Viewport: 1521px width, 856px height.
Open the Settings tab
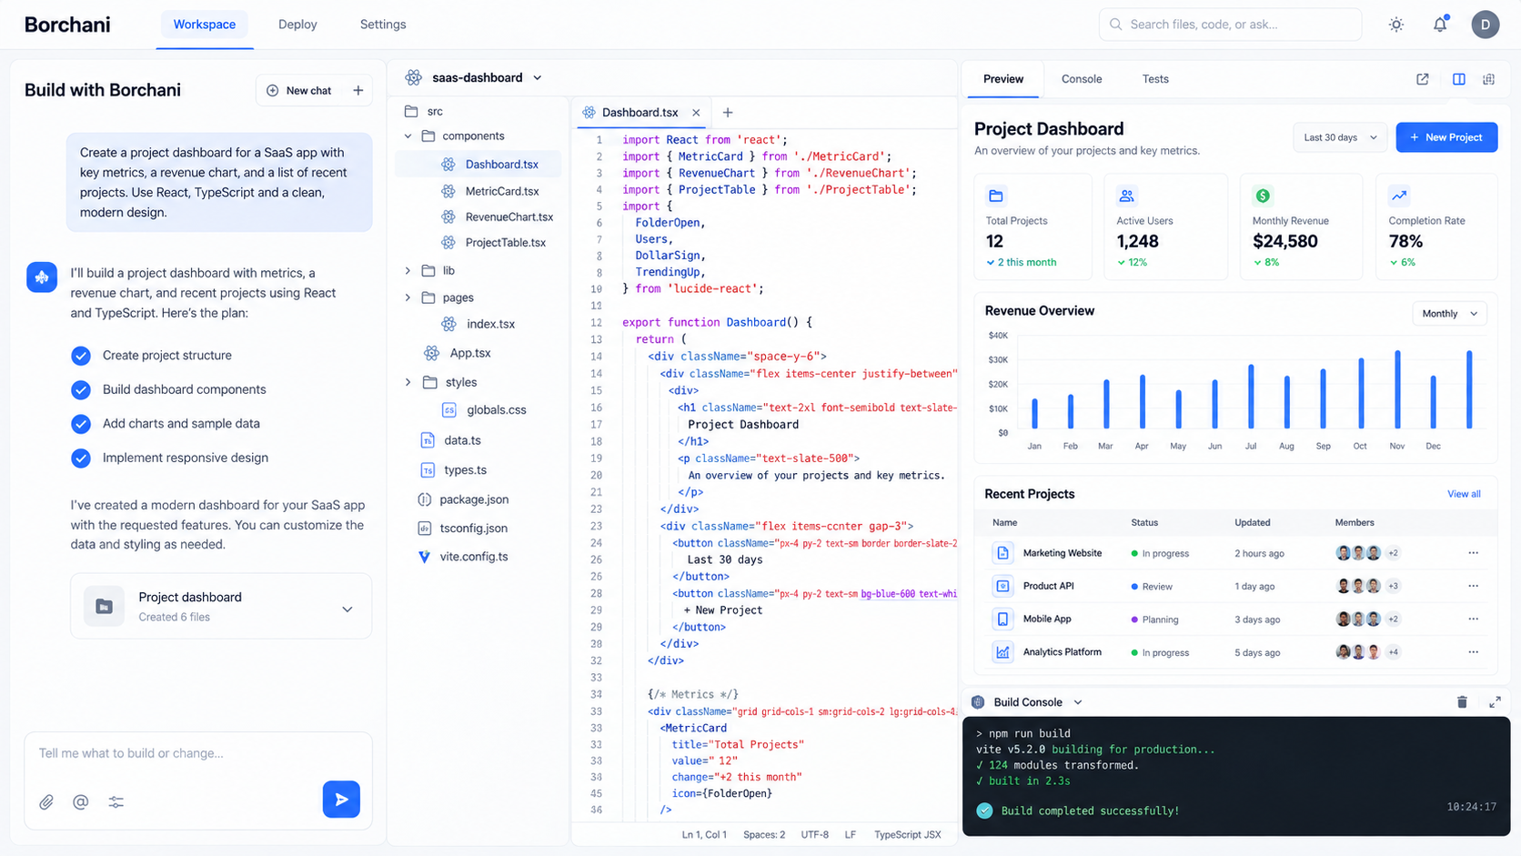coord(383,25)
